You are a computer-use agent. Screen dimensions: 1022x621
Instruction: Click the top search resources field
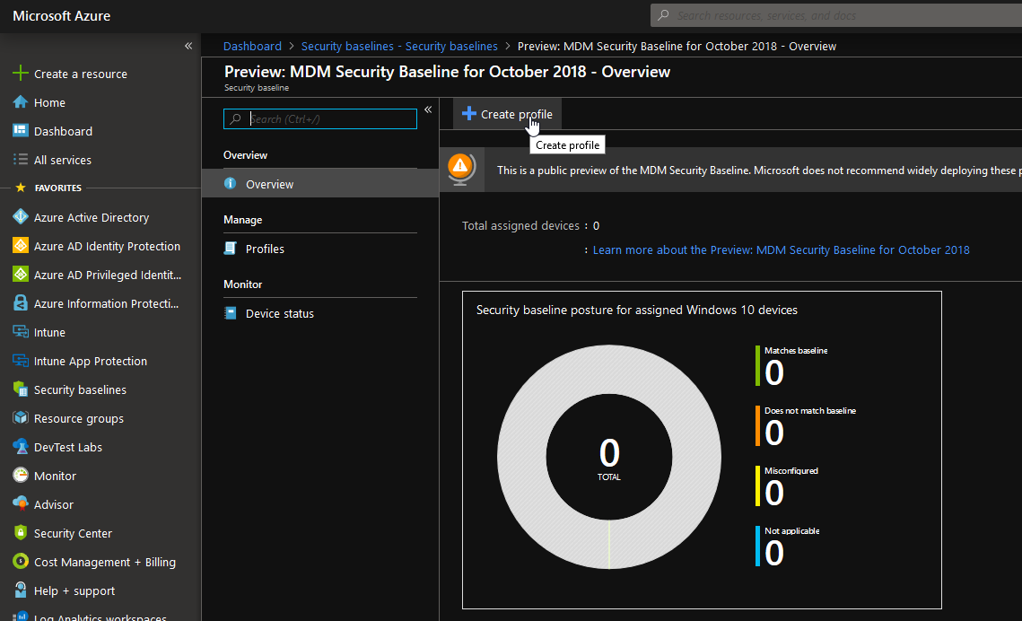[x=834, y=15]
